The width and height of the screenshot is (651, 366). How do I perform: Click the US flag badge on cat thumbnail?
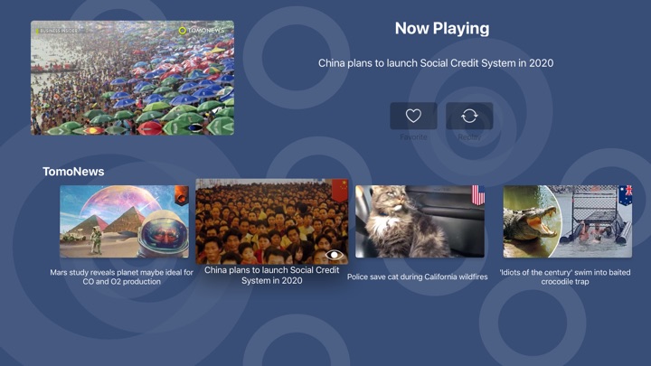pos(478,195)
